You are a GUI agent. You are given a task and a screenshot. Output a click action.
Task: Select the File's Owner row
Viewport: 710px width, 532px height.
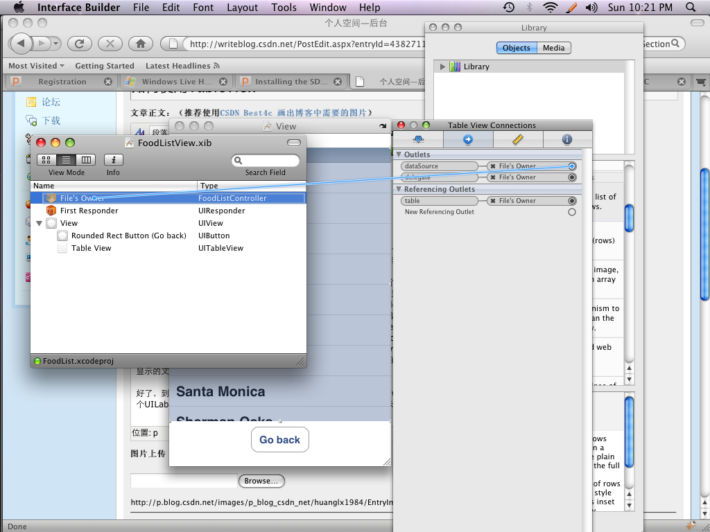click(168, 198)
